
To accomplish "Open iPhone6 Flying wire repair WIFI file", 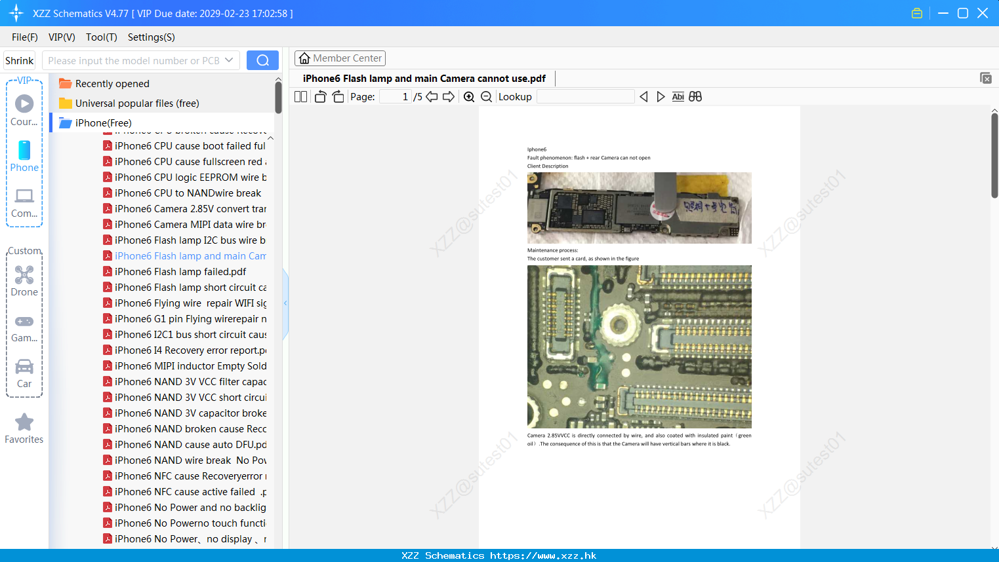I will pos(184,303).
